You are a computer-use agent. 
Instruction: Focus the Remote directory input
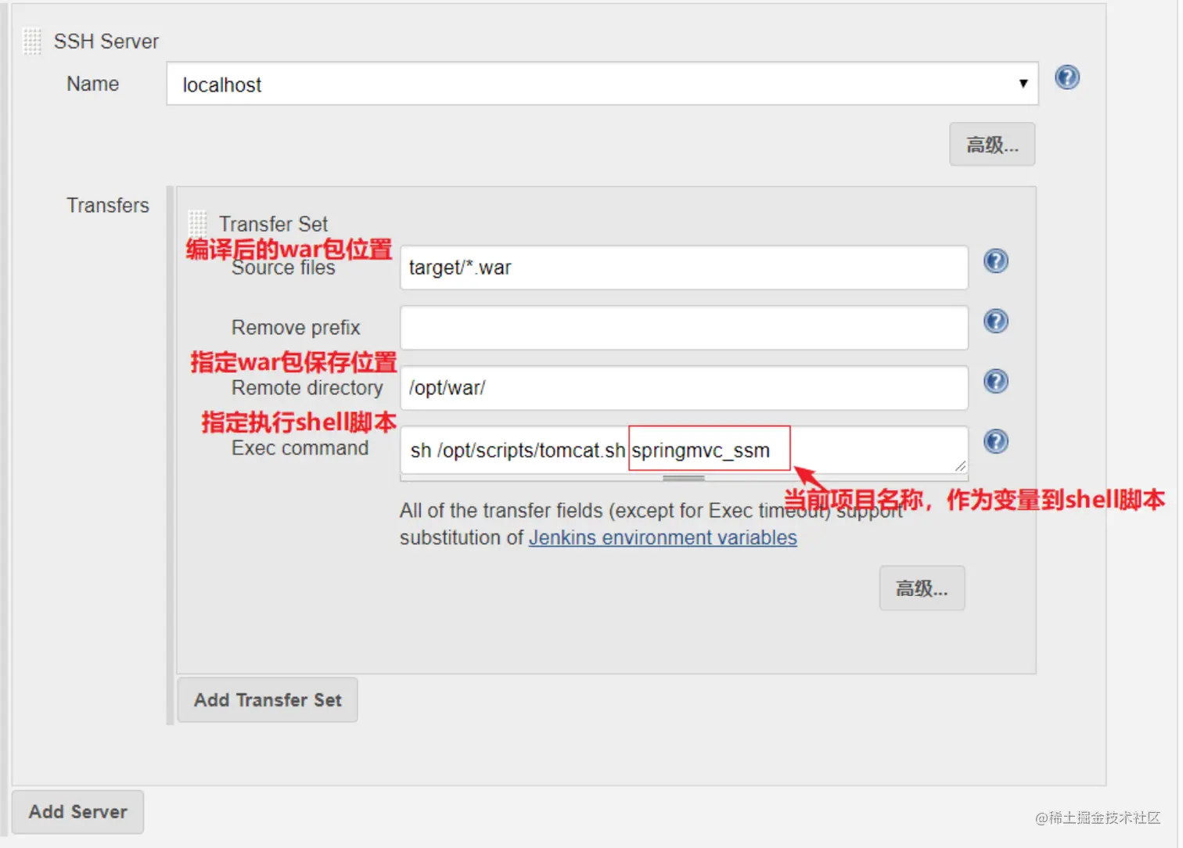[x=684, y=388]
